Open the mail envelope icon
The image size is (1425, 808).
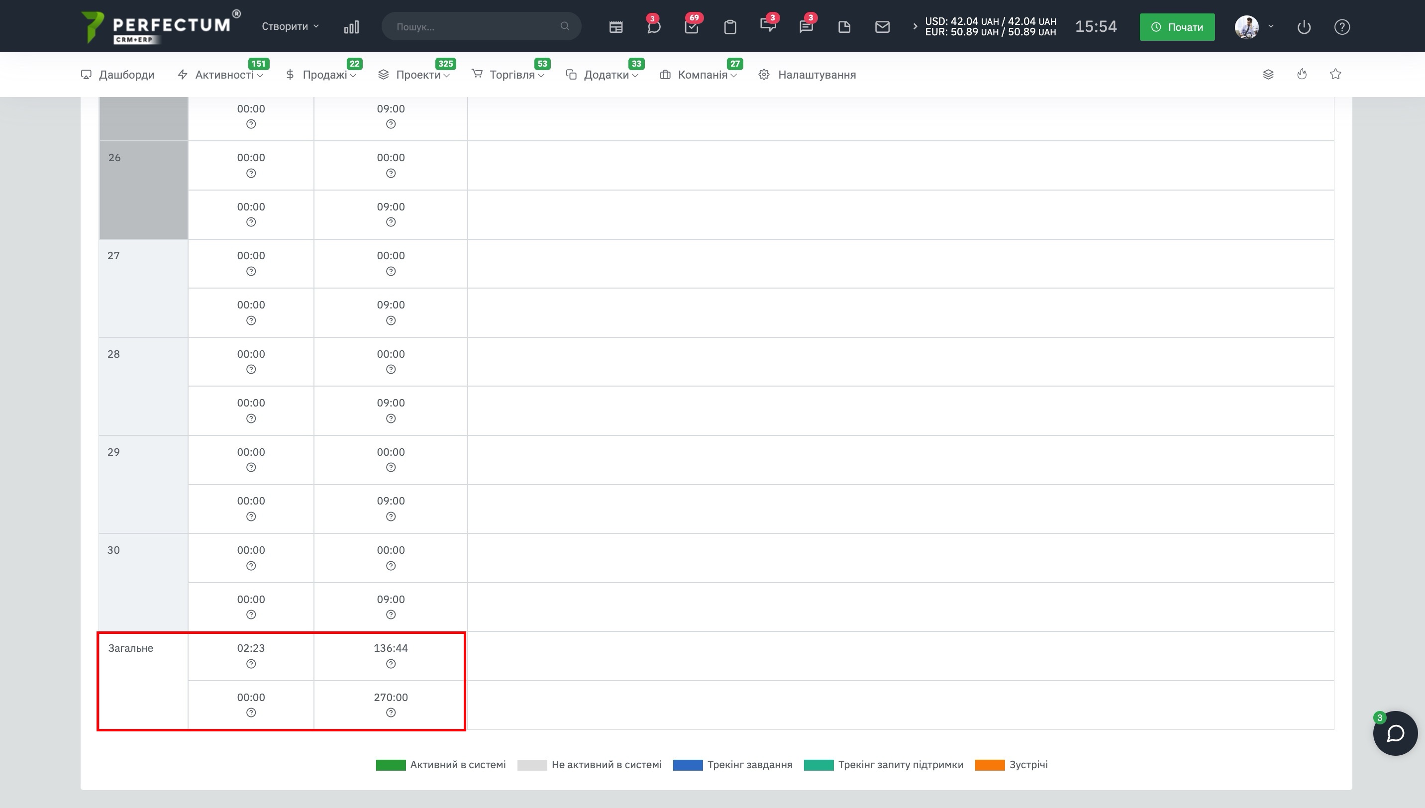(882, 27)
